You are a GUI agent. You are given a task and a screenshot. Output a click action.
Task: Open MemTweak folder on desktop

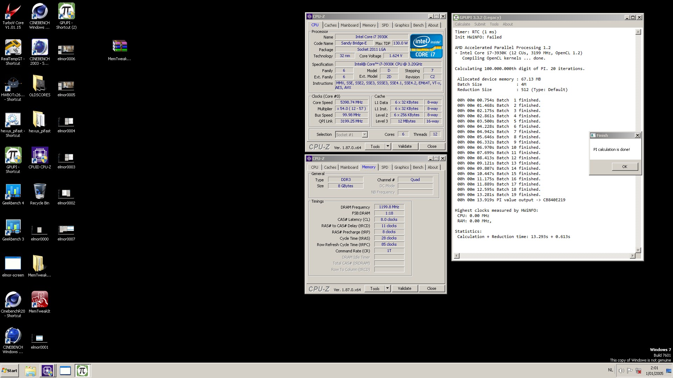click(40, 266)
